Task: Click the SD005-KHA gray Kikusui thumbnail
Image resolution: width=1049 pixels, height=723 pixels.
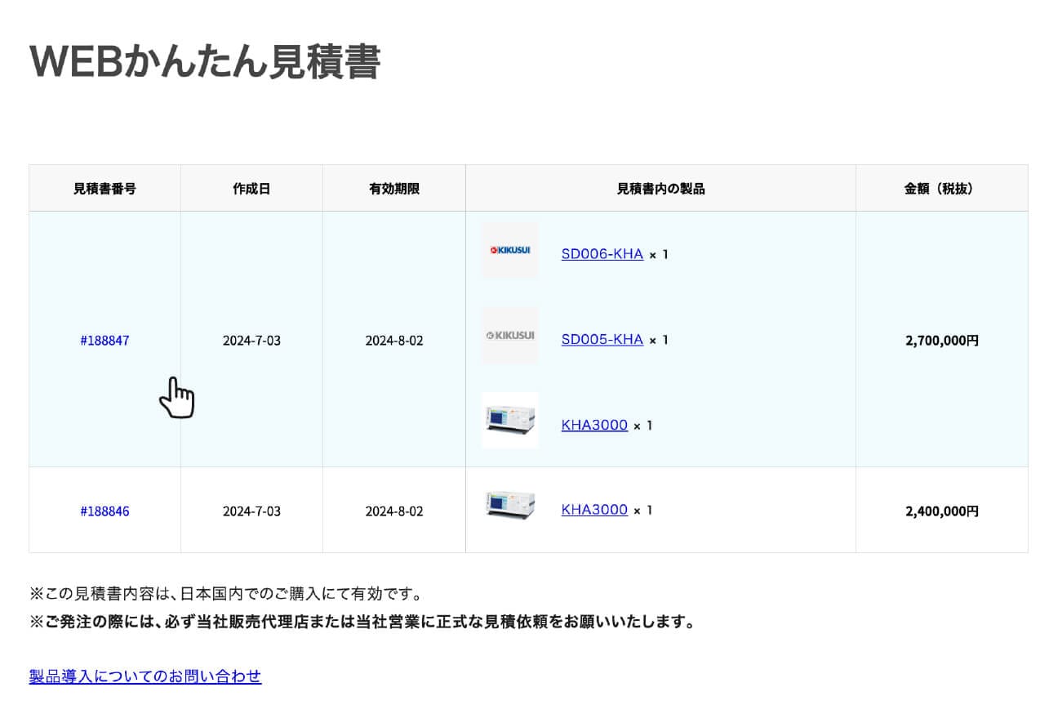Action: 510,336
